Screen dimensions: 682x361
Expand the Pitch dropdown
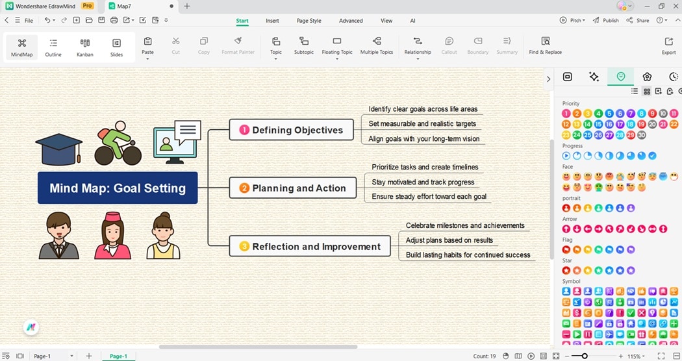coord(584,20)
